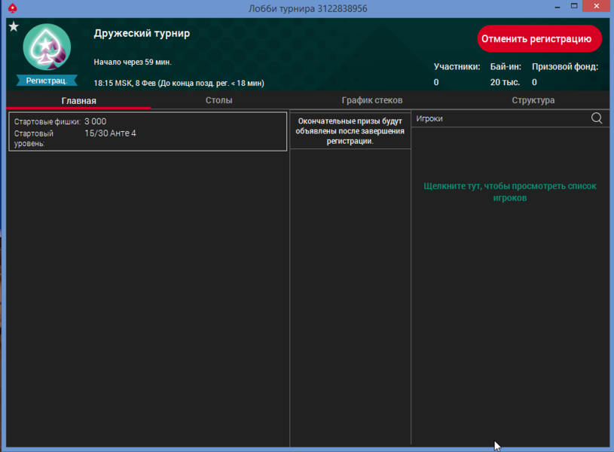Click link to view players list

click(x=510, y=192)
